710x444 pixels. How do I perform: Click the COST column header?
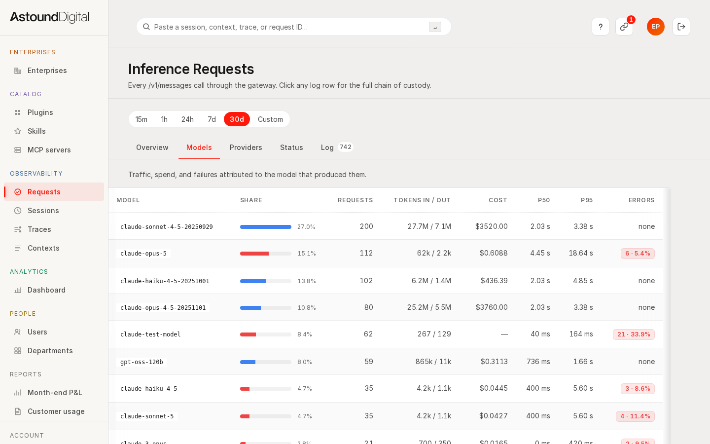pyautogui.click(x=498, y=200)
